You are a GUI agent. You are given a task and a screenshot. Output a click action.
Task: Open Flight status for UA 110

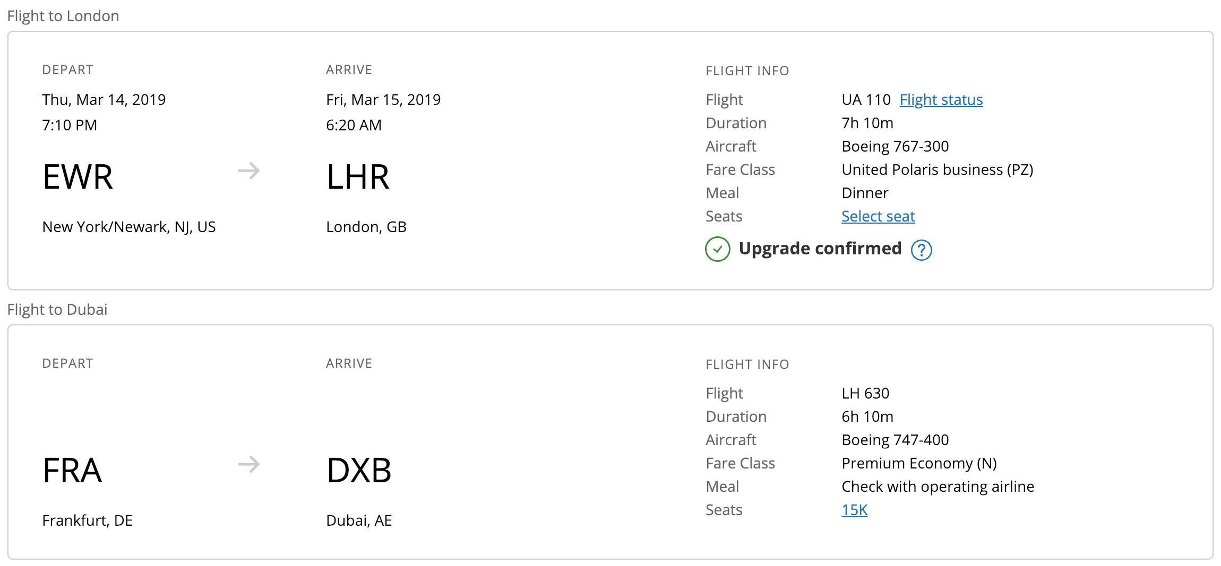click(x=941, y=100)
